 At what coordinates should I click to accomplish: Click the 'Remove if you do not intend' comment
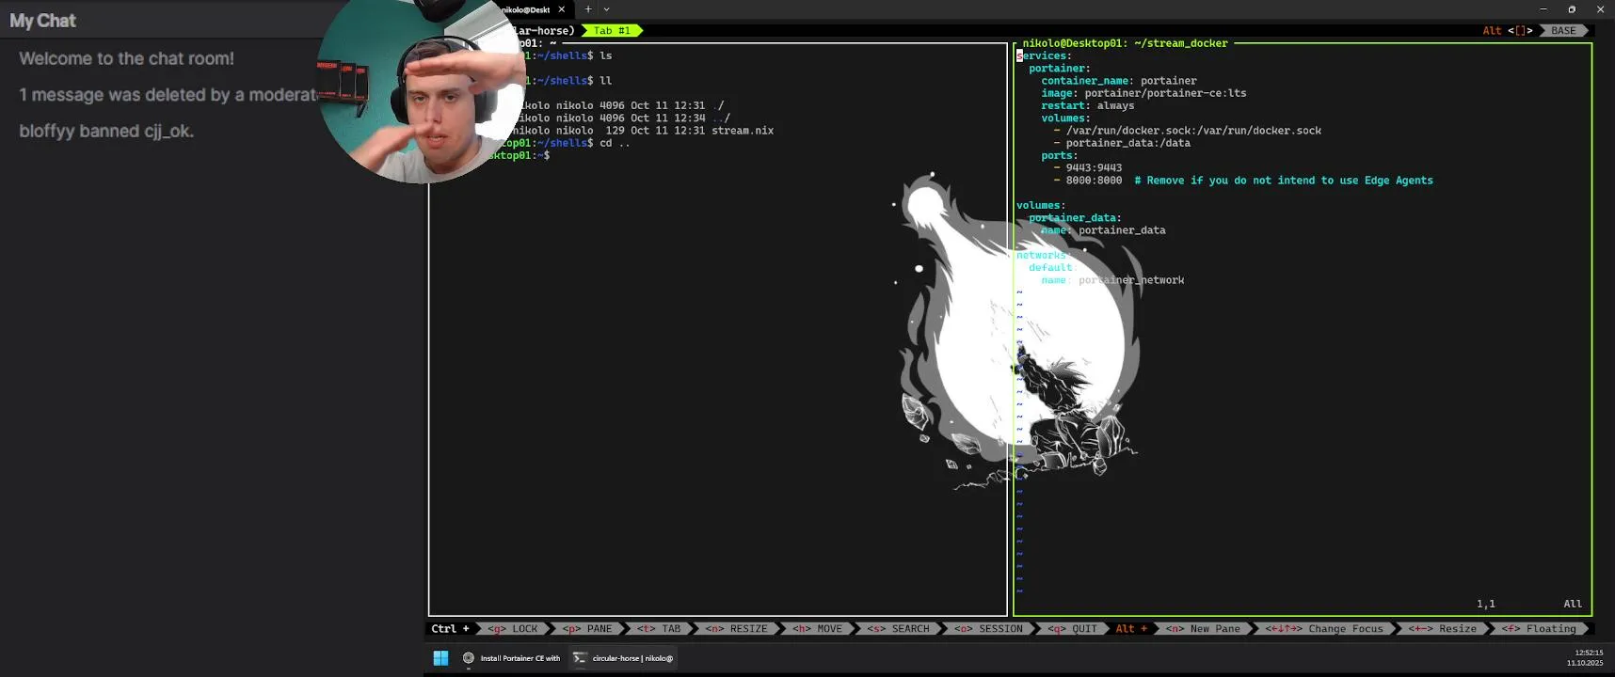click(x=1284, y=181)
